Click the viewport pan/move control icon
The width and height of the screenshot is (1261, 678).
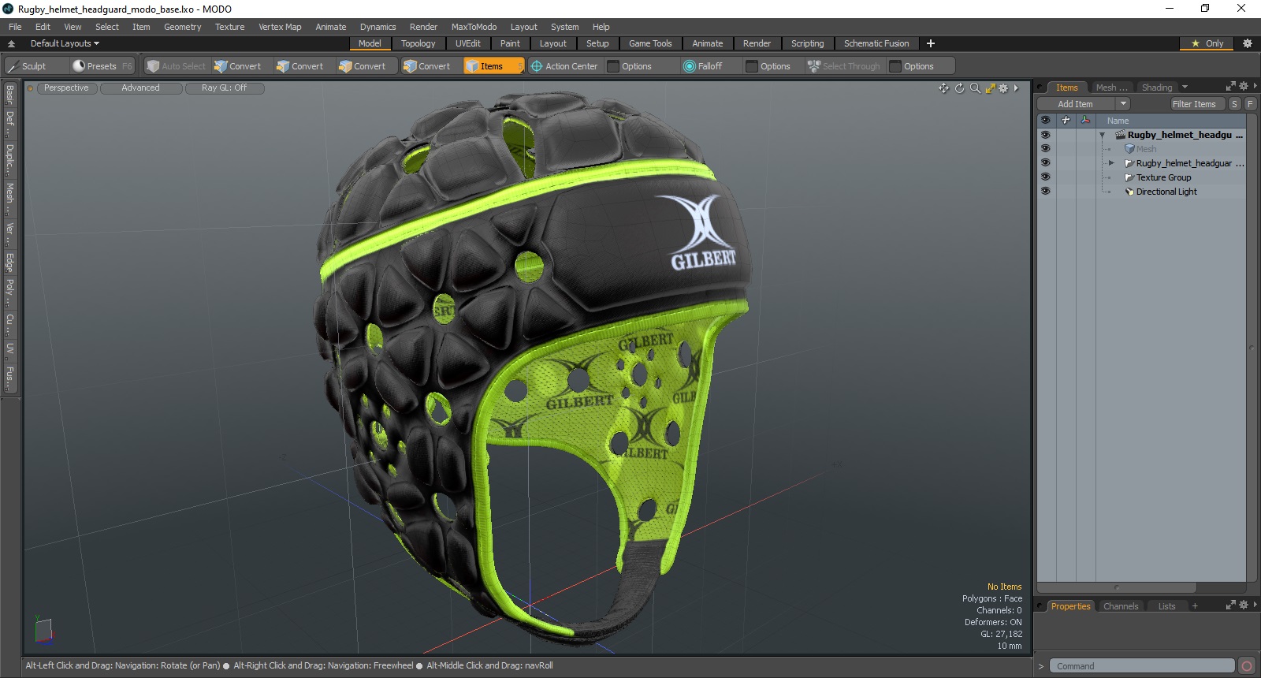tap(943, 88)
